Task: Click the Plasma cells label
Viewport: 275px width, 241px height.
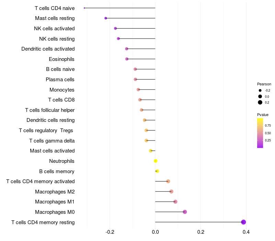Action: pyautogui.click(x=60, y=80)
